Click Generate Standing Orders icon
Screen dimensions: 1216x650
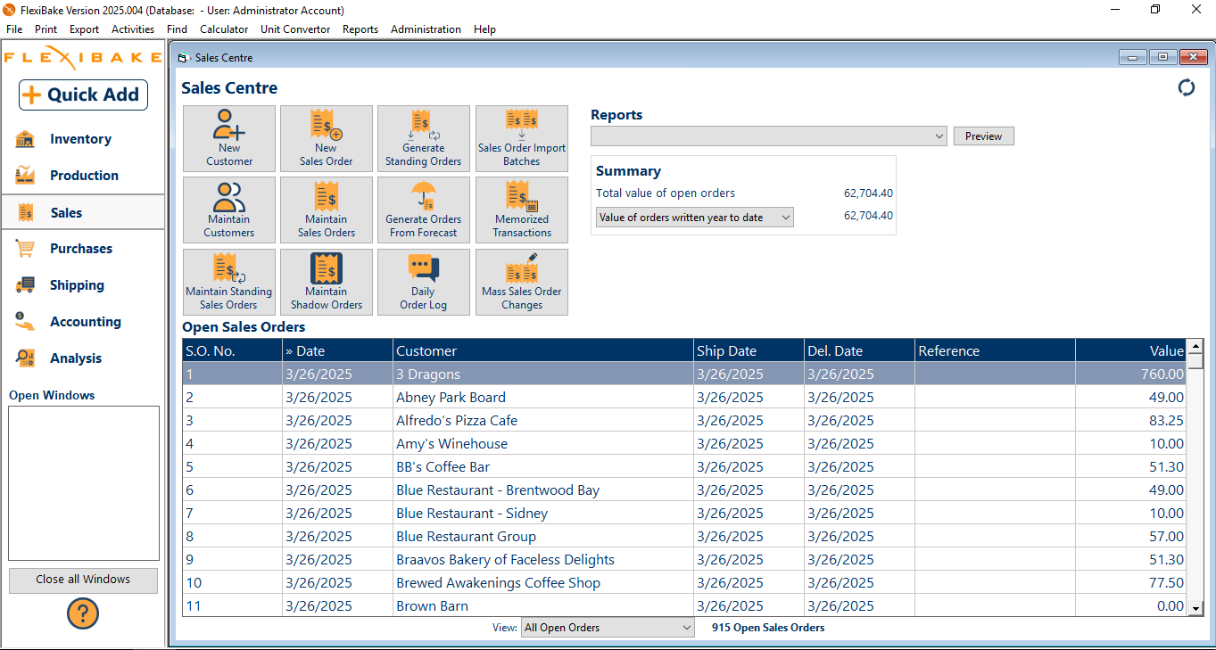(424, 138)
